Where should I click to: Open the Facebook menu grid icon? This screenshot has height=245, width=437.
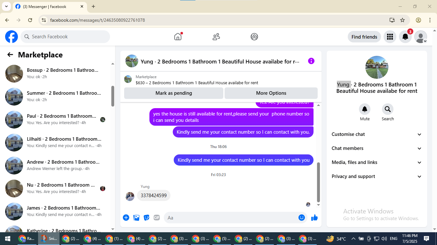point(390,37)
